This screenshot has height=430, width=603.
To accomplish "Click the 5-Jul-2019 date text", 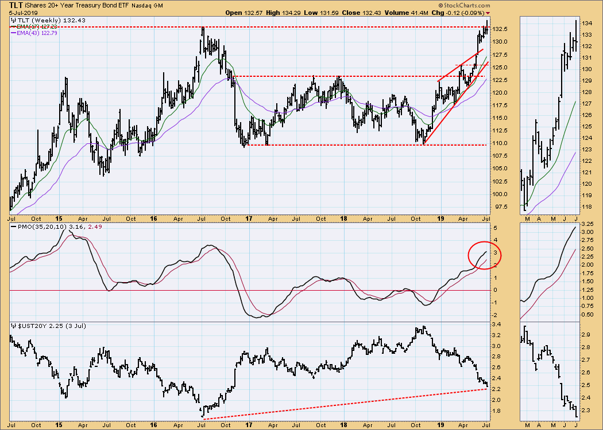I will pyautogui.click(x=24, y=13).
